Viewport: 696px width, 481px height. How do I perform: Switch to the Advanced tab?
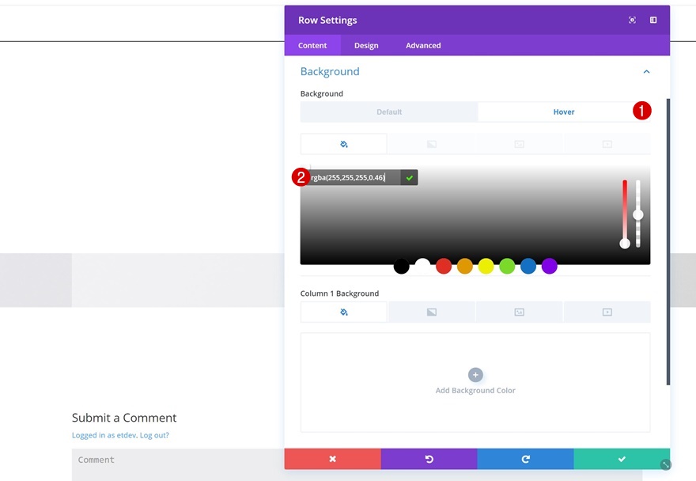(x=423, y=45)
